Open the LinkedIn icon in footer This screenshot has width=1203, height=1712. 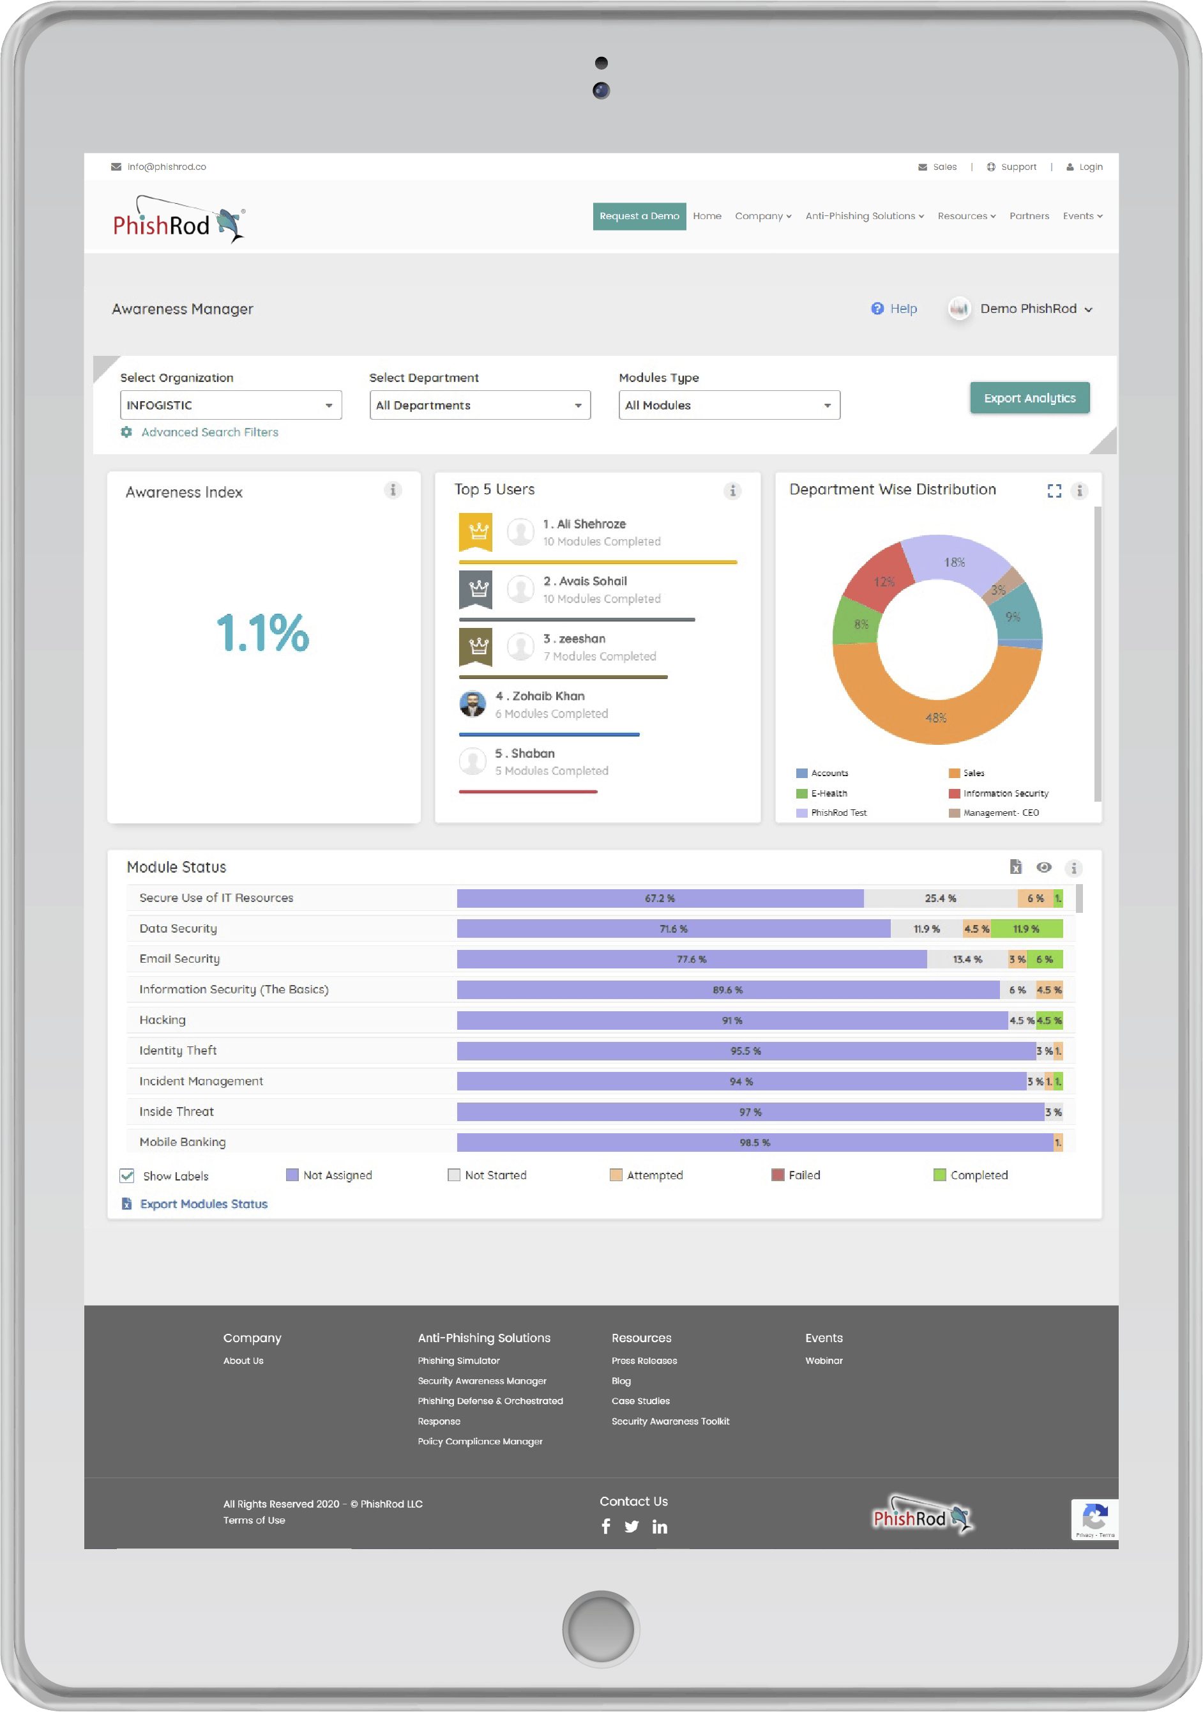tap(660, 1526)
